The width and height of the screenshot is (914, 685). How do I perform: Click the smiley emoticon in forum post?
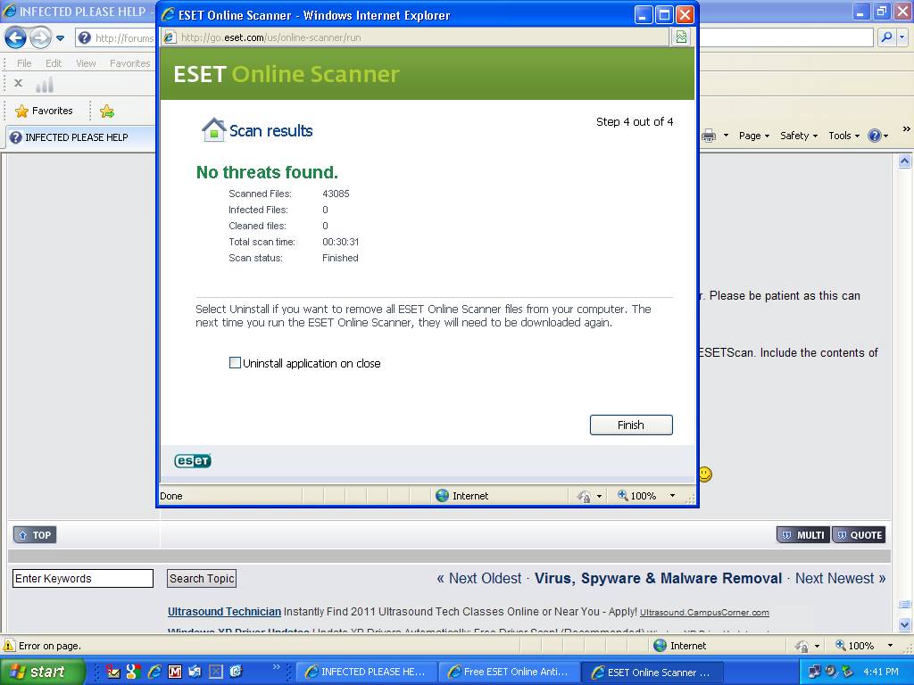[705, 475]
